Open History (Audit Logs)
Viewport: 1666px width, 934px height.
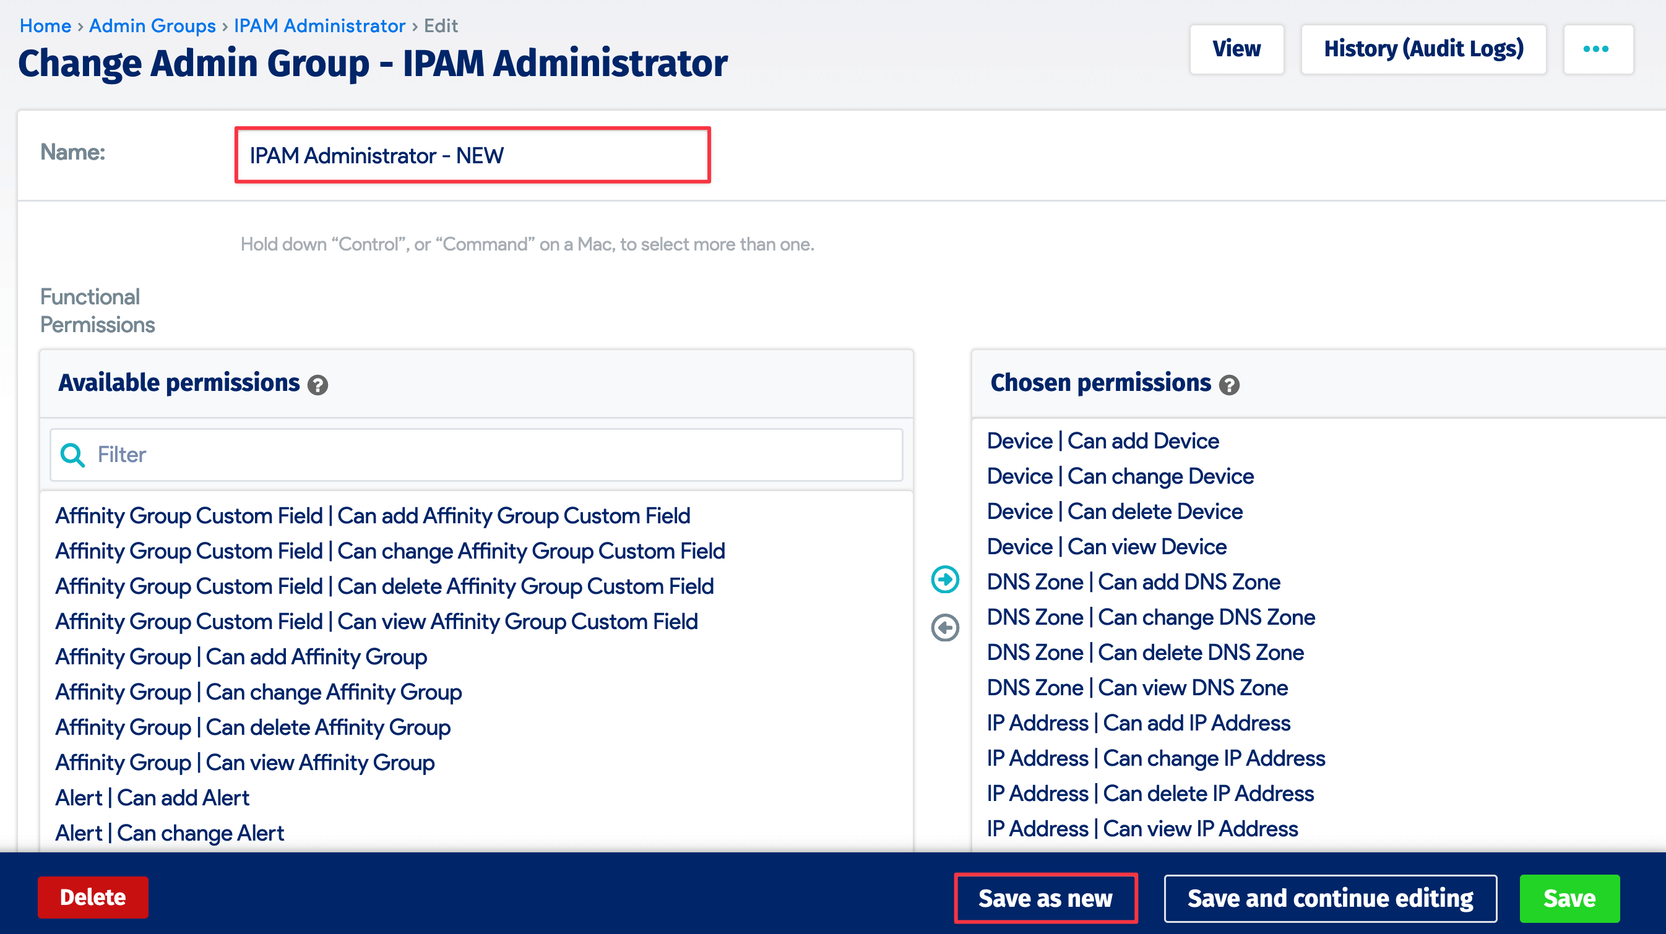click(1423, 48)
